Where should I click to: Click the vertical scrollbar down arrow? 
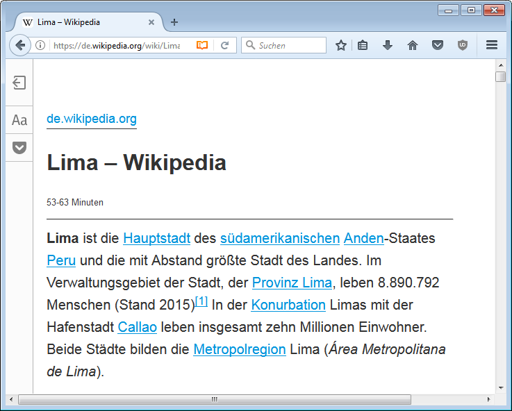coord(501,388)
